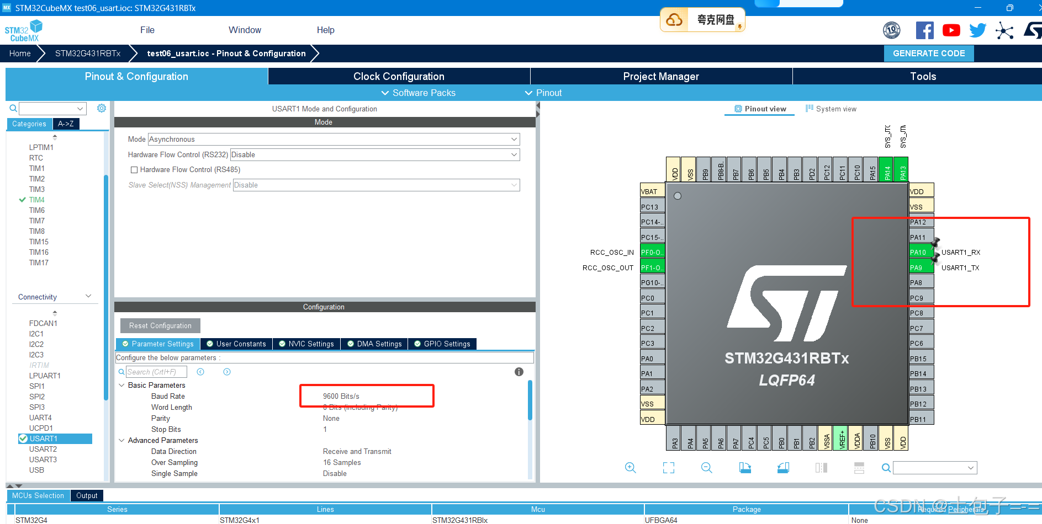Open the File menu

pos(147,30)
